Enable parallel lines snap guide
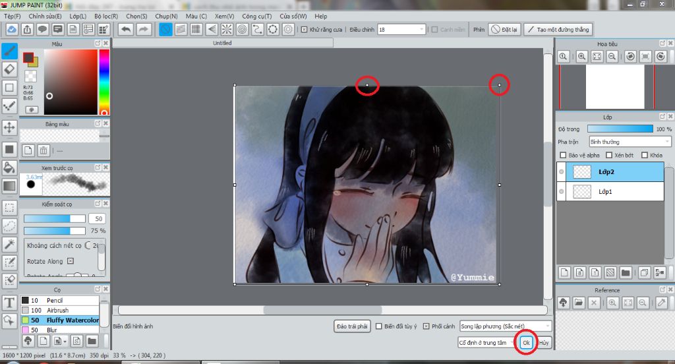Image resolution: width=675 pixels, height=364 pixels. 181,29
